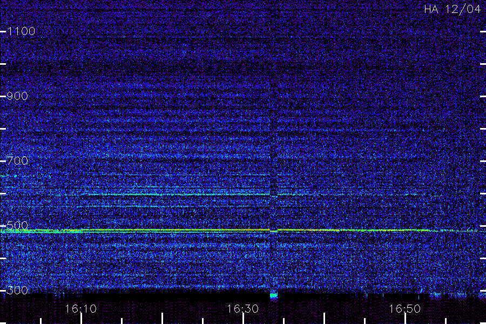
Task: Click the HA 12/04 station date label
Action: click(452, 9)
